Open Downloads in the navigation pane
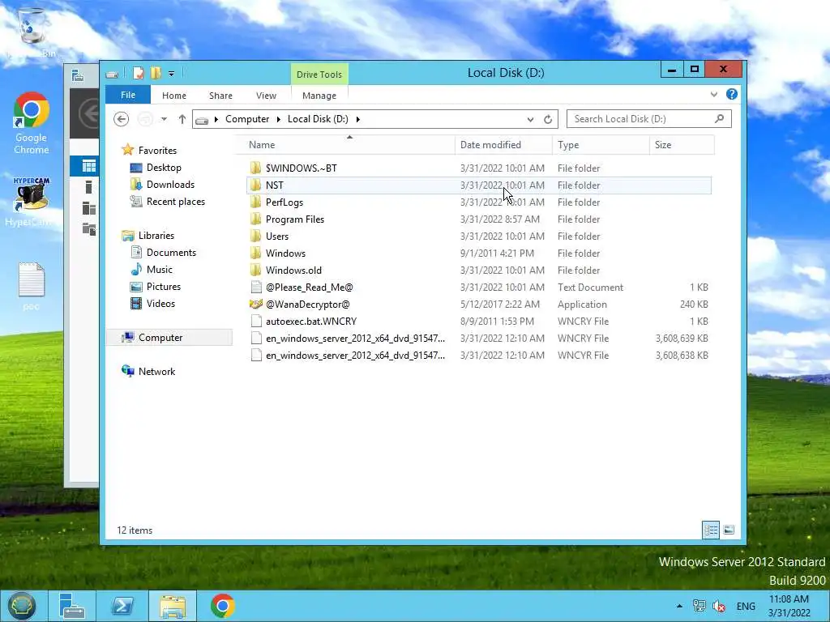 coord(170,185)
